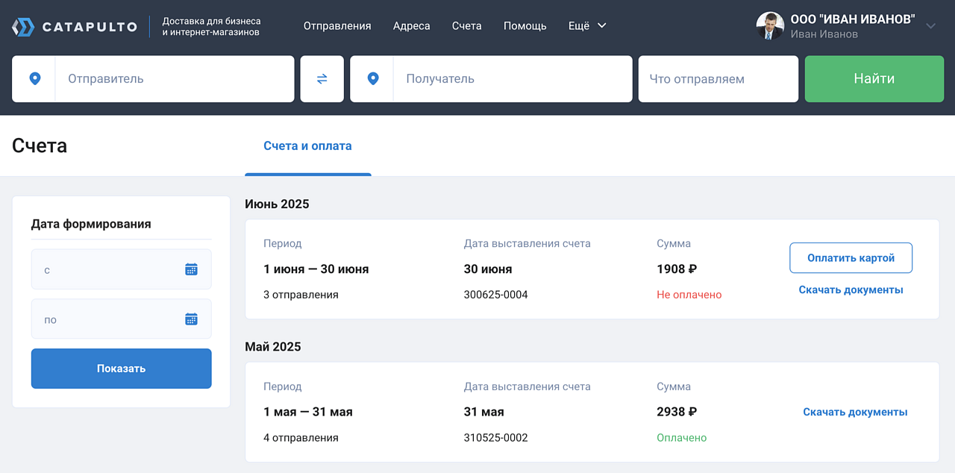Screen dimensions: 955x473
Task: Open the Помощь section
Action: pyautogui.click(x=525, y=25)
